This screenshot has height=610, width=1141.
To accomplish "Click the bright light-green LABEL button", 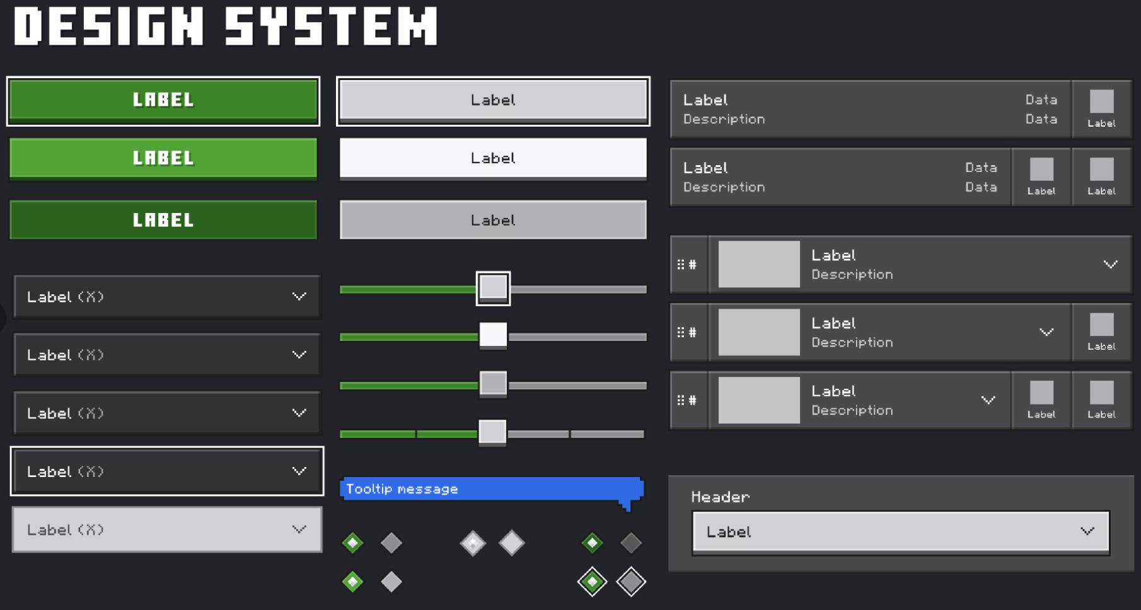I will (x=163, y=158).
